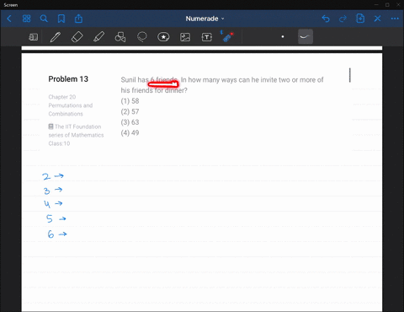Click the page scrollbar indicator

(349, 75)
